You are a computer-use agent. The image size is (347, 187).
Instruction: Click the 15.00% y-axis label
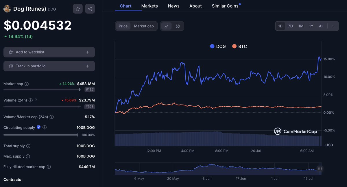pos(329,59)
